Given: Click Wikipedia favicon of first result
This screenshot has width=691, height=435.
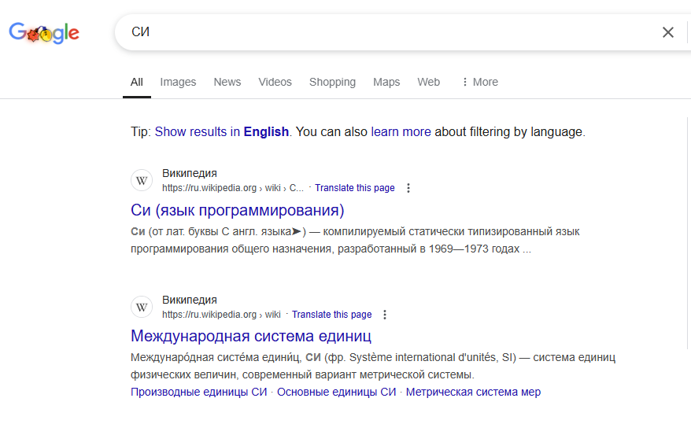Looking at the screenshot, I should tap(142, 181).
